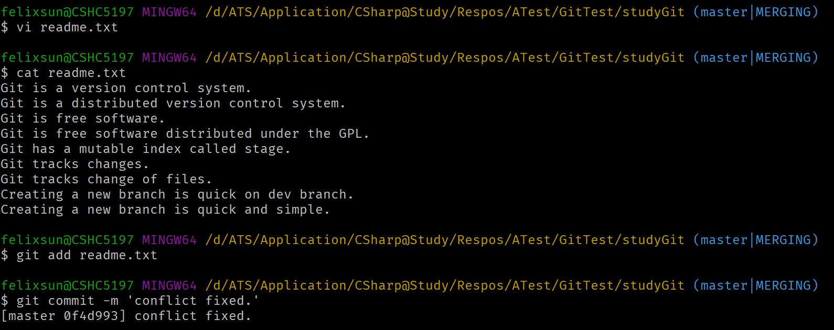Click line 'Git is a version control system.'
This screenshot has width=834, height=330.
point(126,88)
